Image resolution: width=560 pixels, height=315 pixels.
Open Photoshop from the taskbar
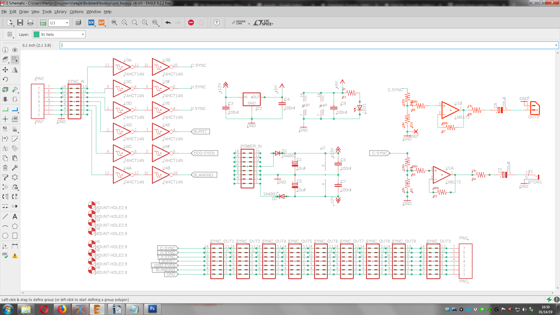click(x=152, y=309)
